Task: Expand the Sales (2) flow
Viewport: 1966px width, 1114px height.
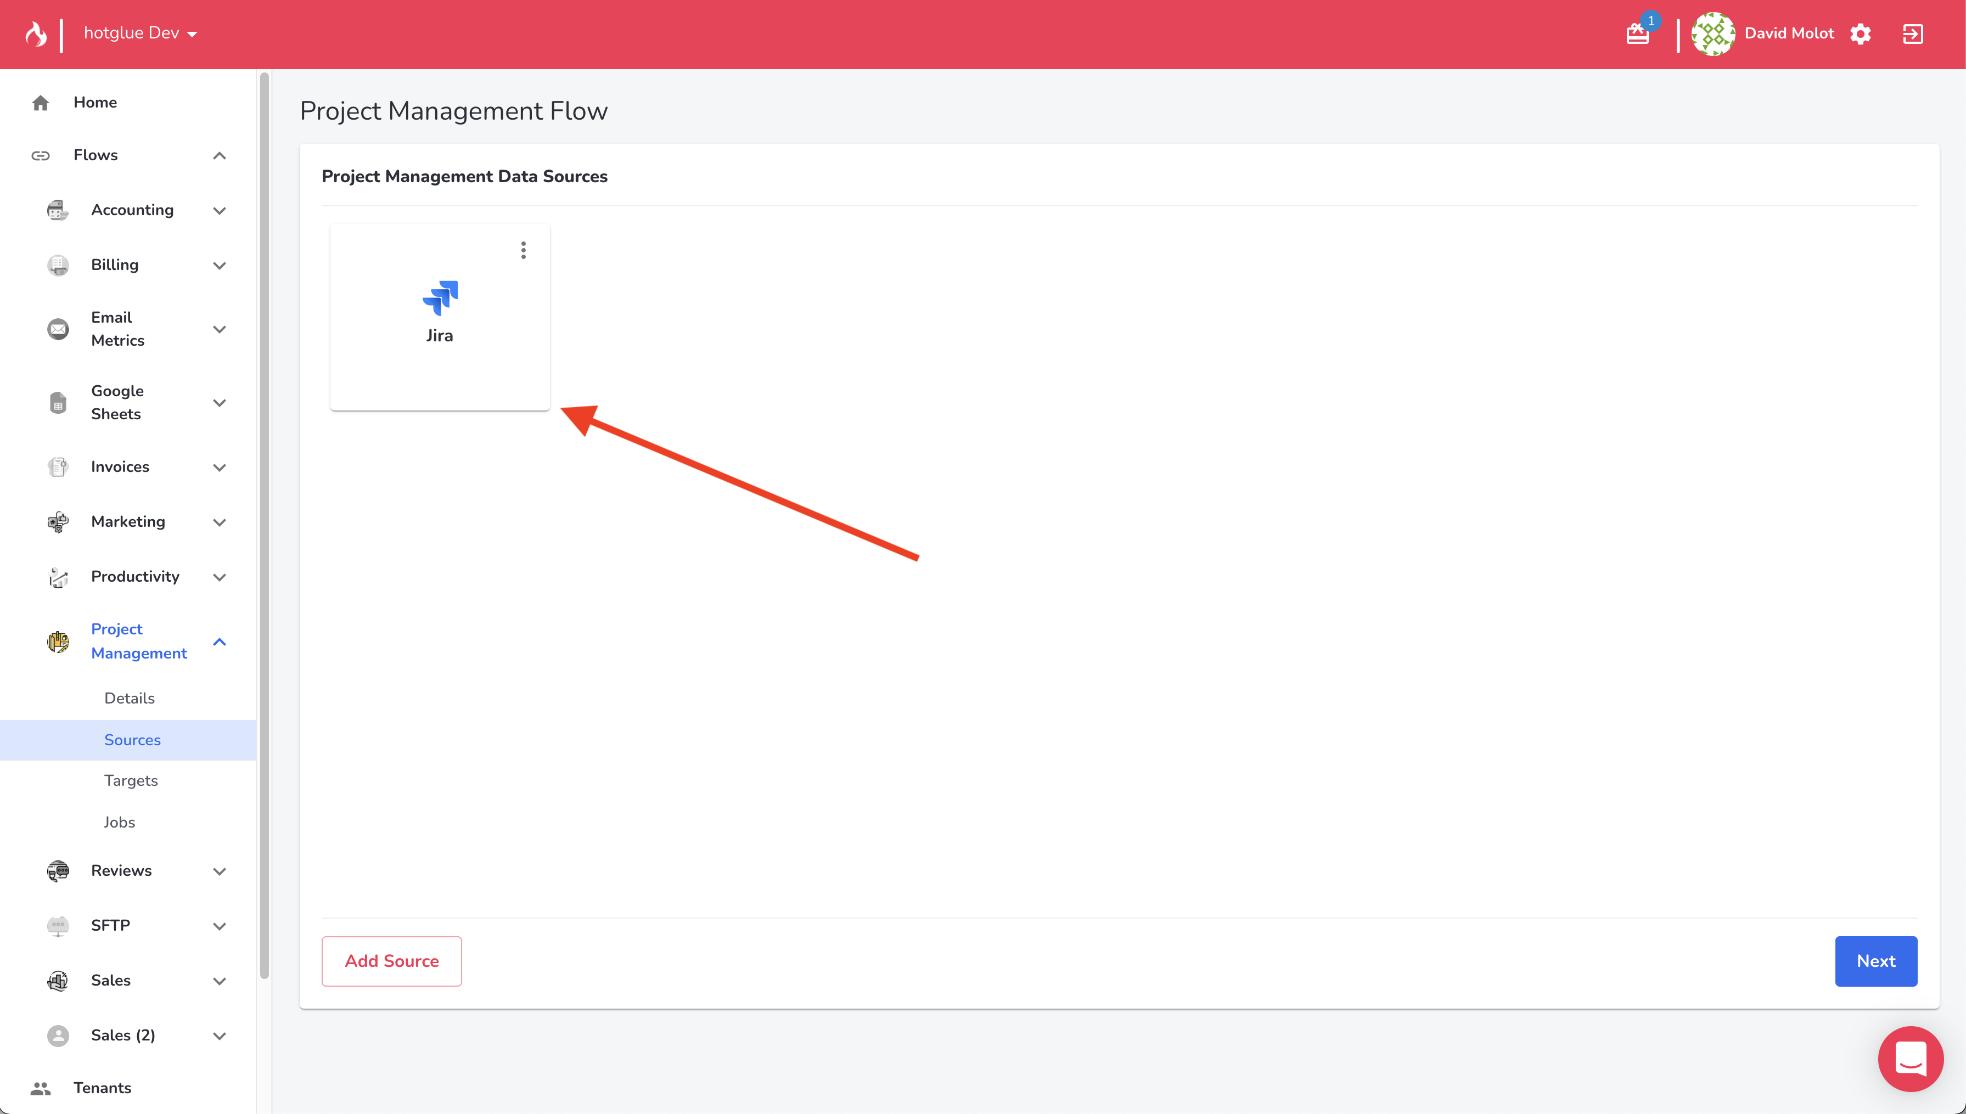Action: click(x=220, y=1036)
